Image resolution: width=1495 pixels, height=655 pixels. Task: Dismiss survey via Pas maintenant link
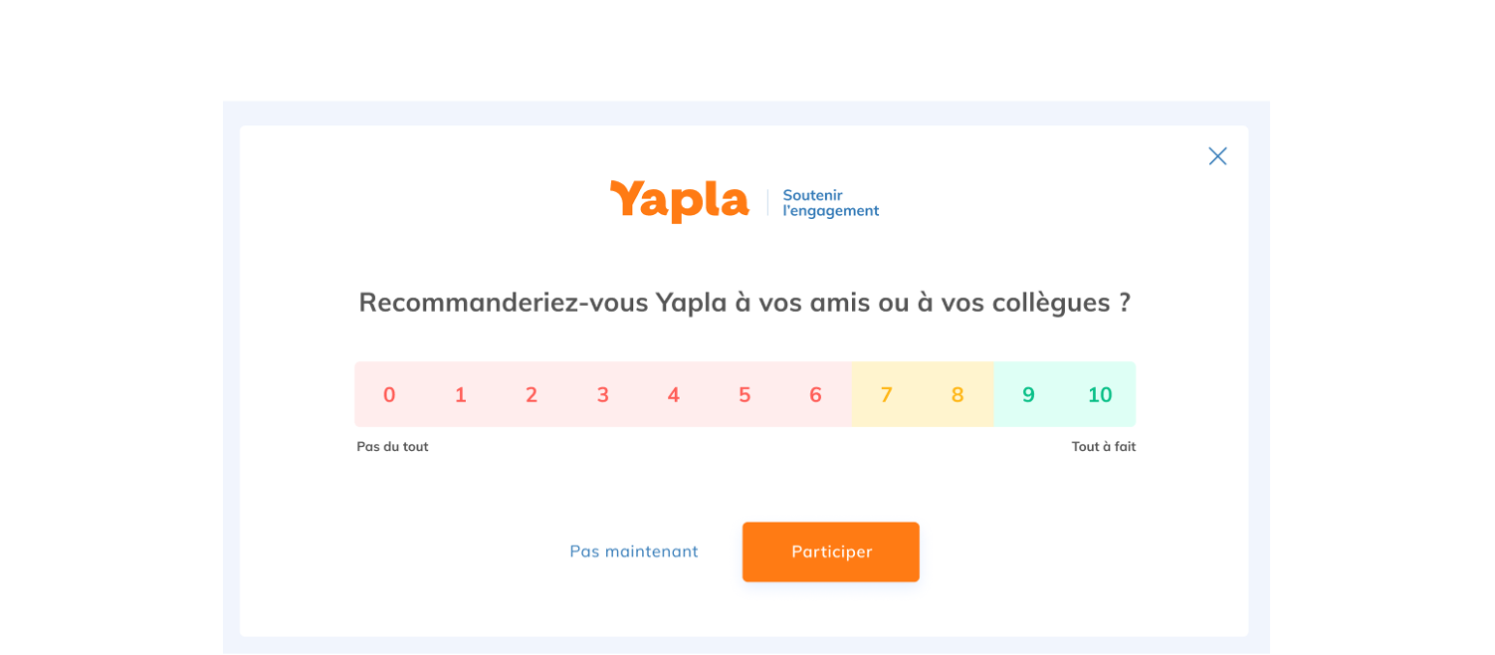(634, 551)
